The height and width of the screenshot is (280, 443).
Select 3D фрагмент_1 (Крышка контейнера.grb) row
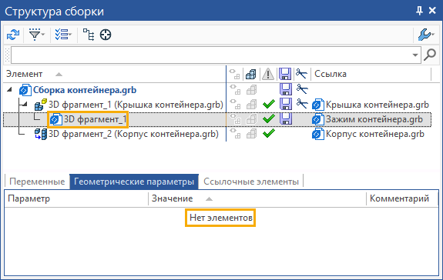[136, 105]
